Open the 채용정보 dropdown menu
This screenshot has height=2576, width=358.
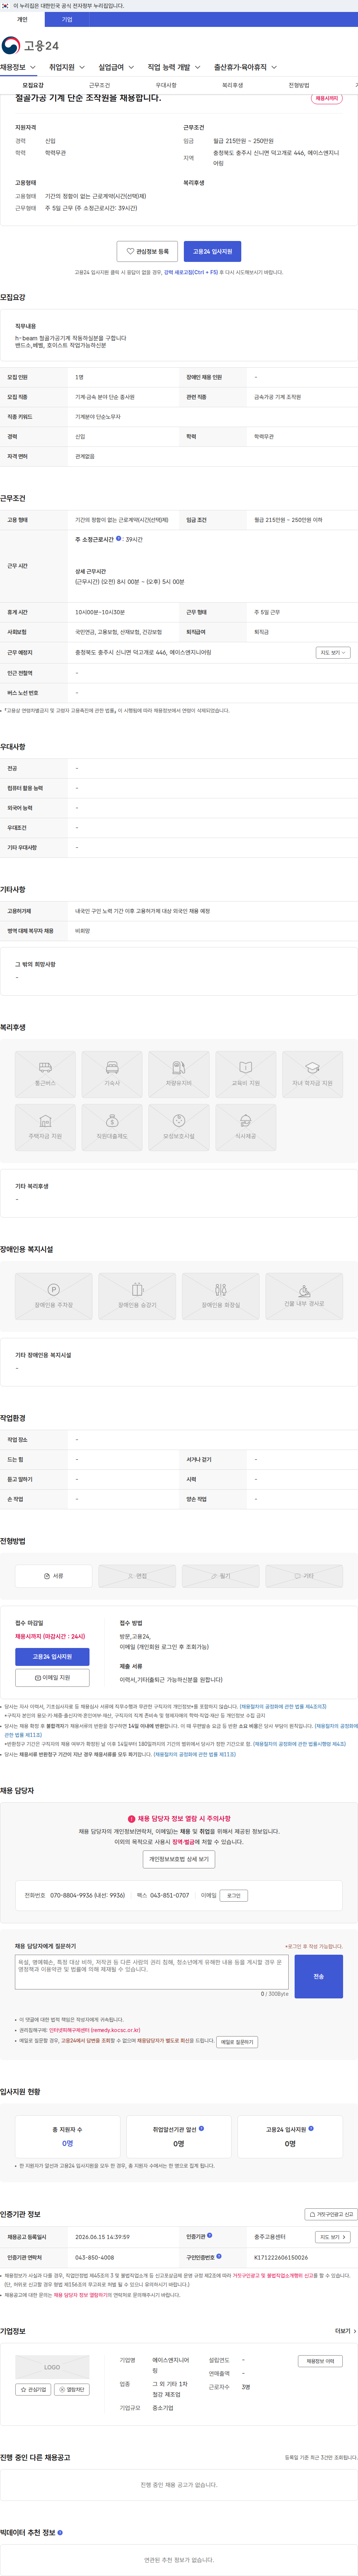click(18, 67)
